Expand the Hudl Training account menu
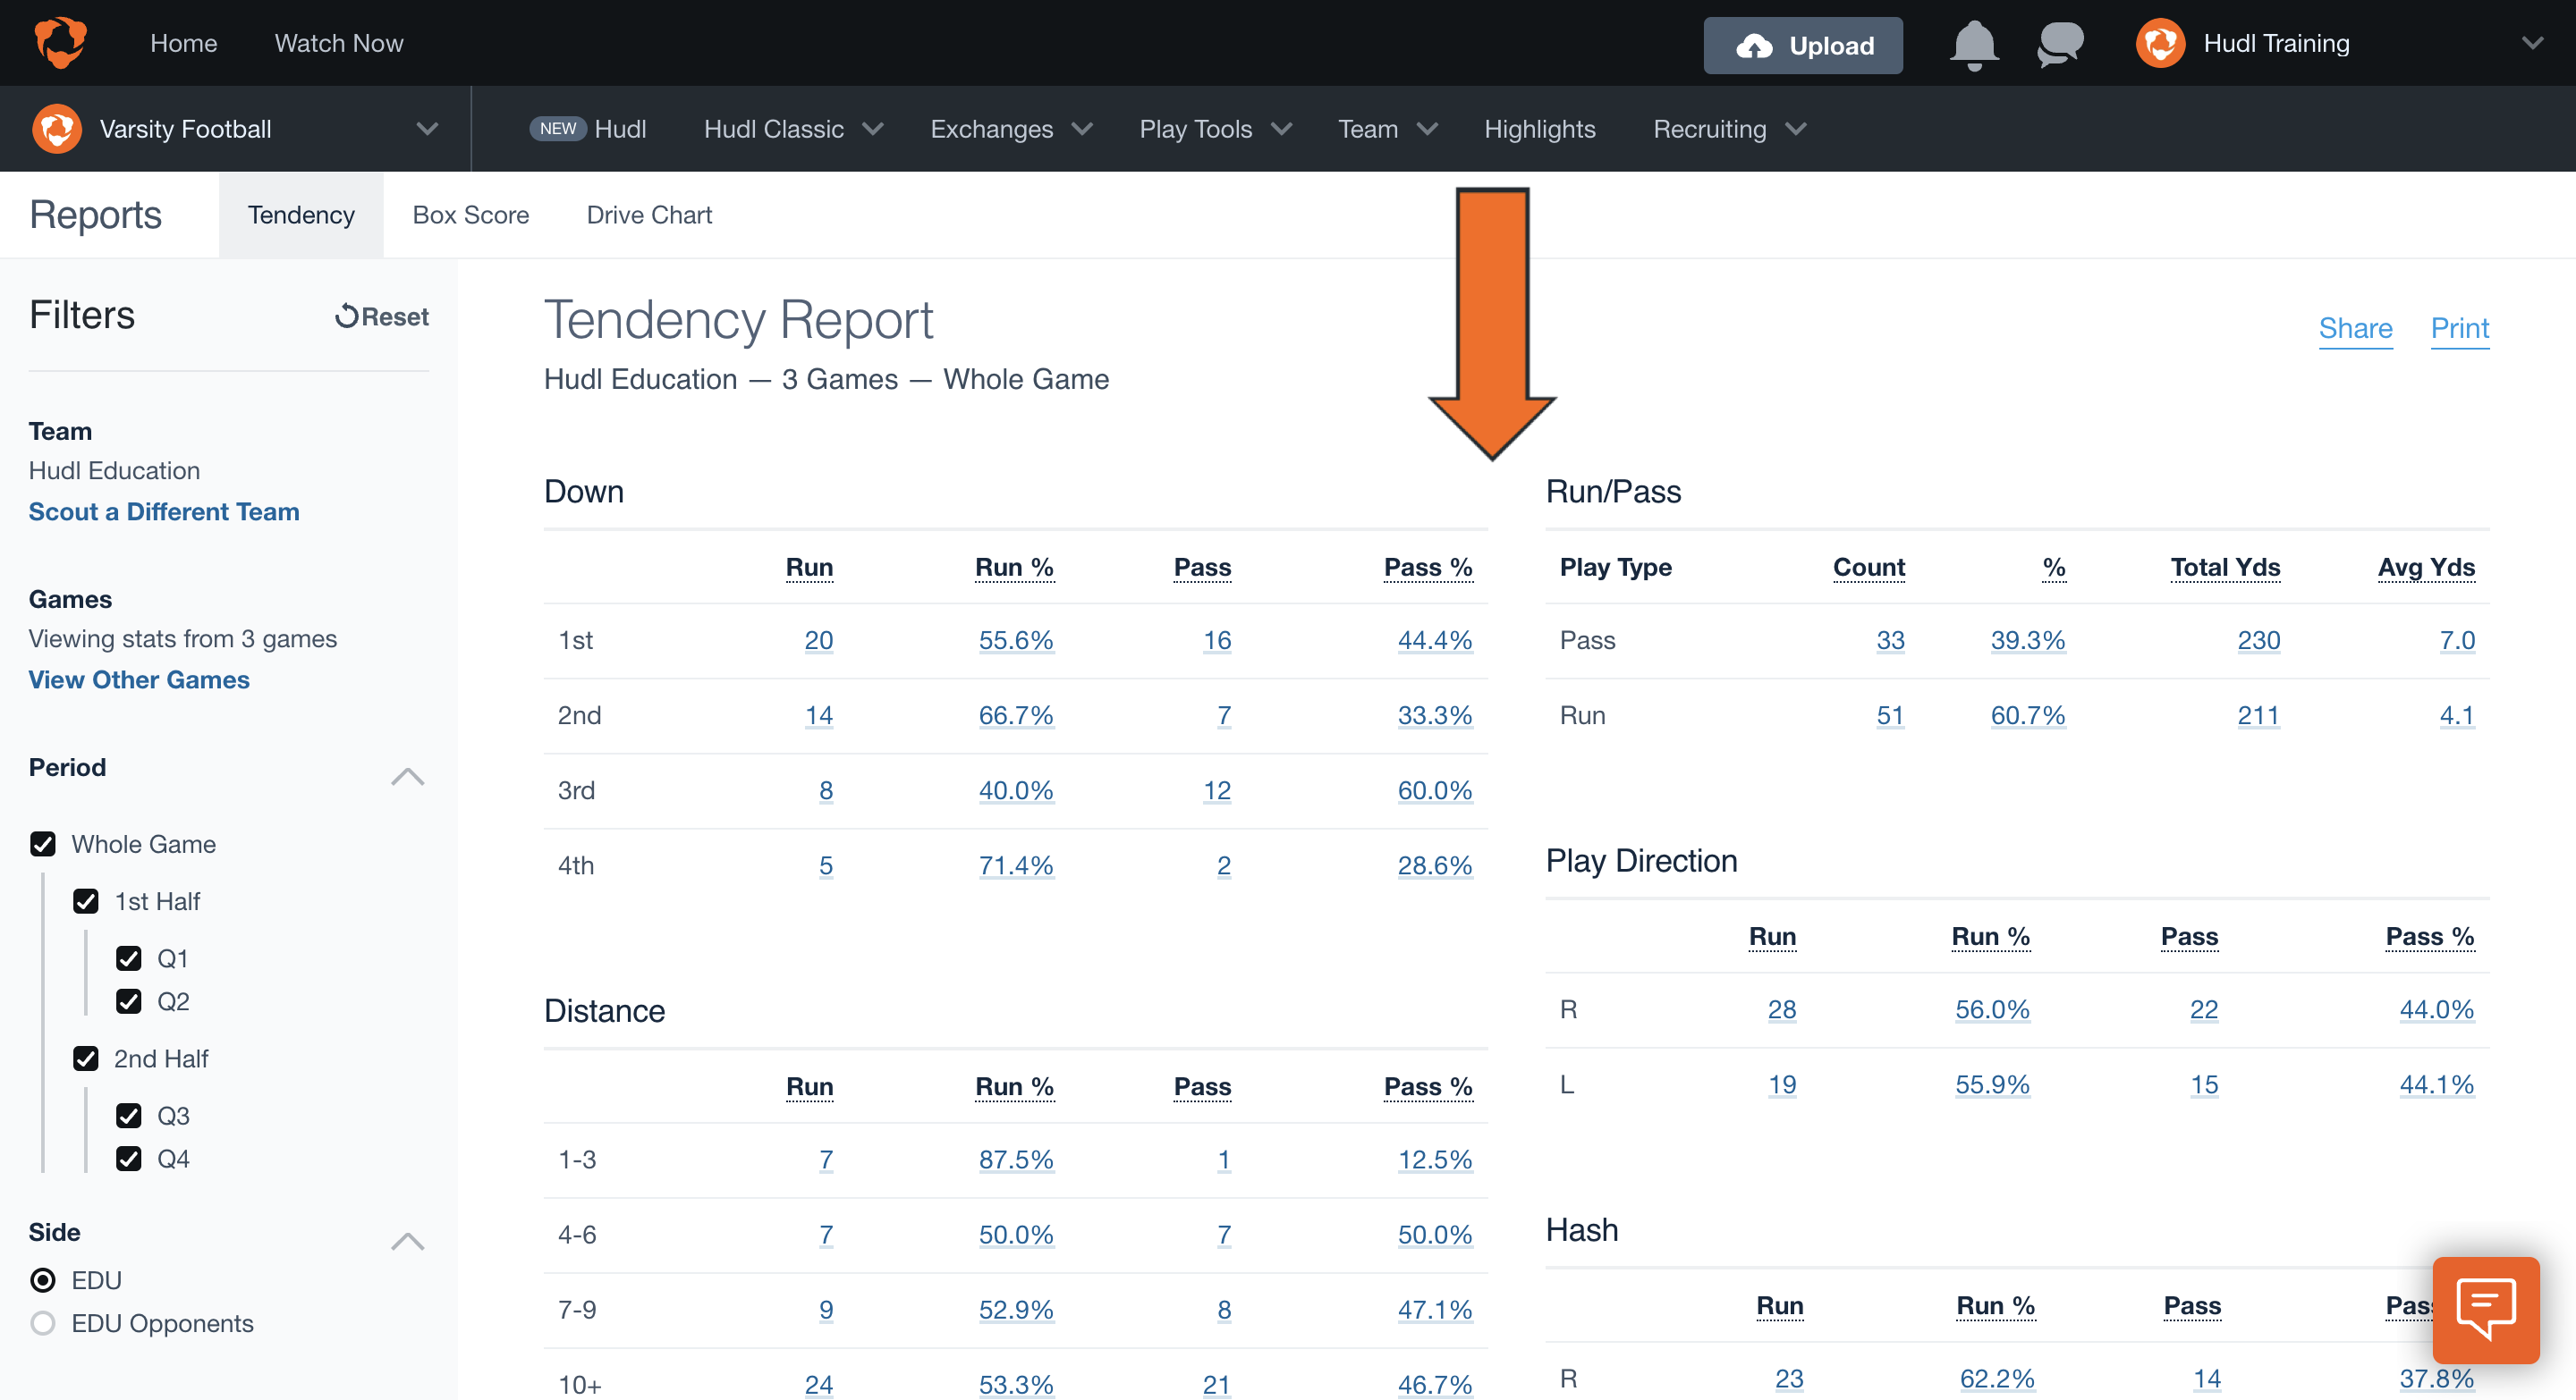Screen dimensions: 2576x1400 tap(2531, 44)
